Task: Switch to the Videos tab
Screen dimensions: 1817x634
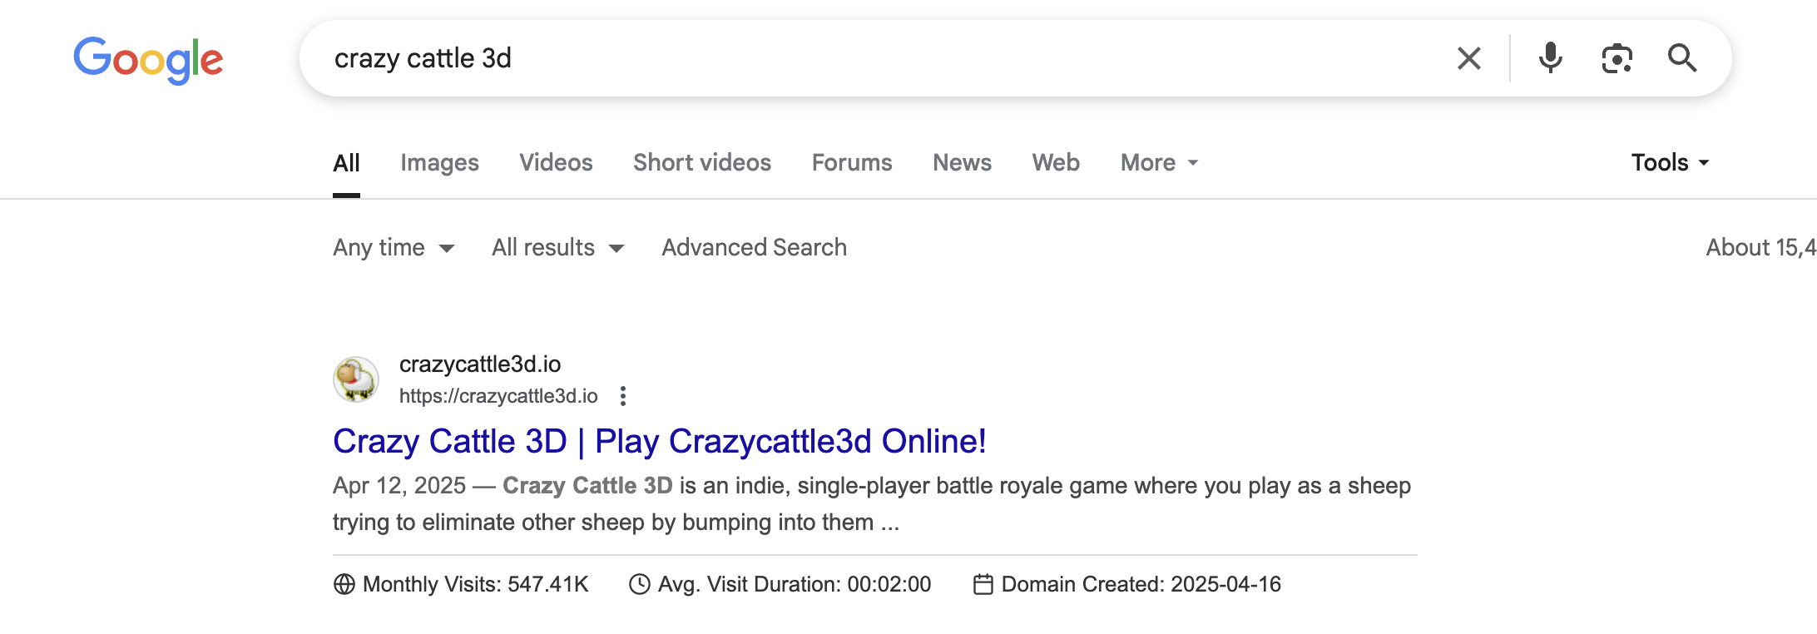Action: click(556, 163)
